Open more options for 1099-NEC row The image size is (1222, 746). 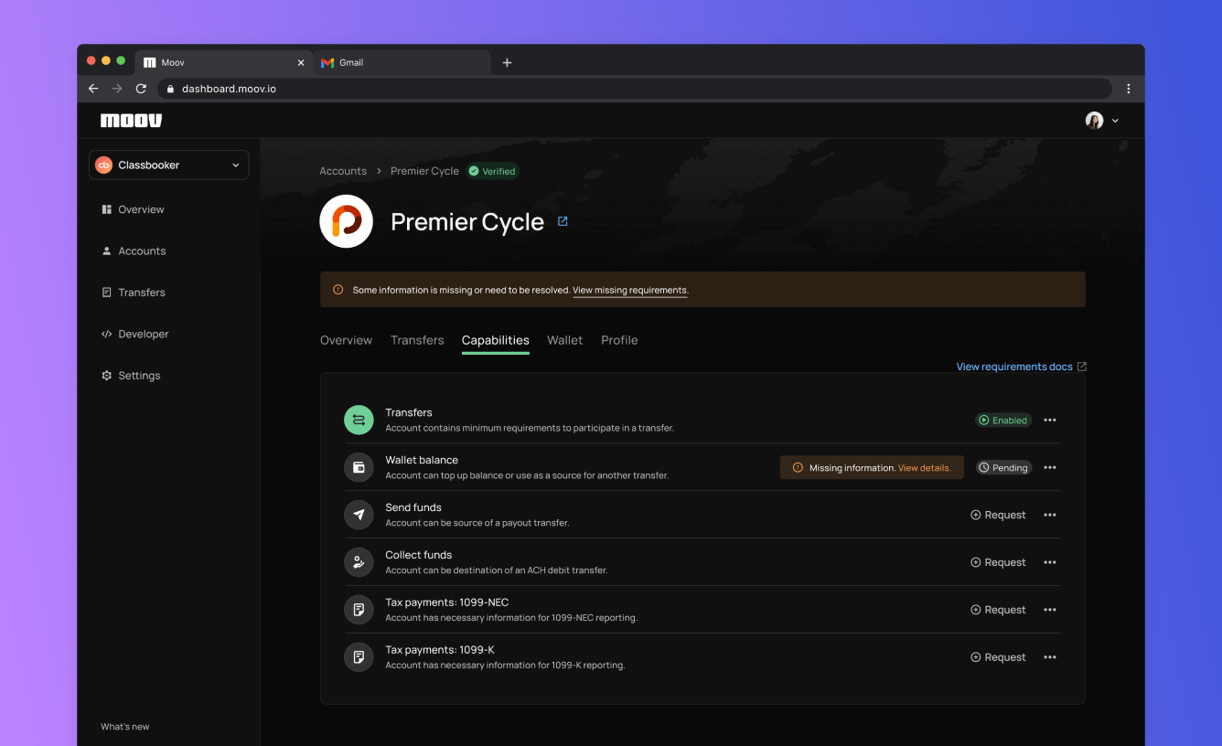pyautogui.click(x=1050, y=610)
